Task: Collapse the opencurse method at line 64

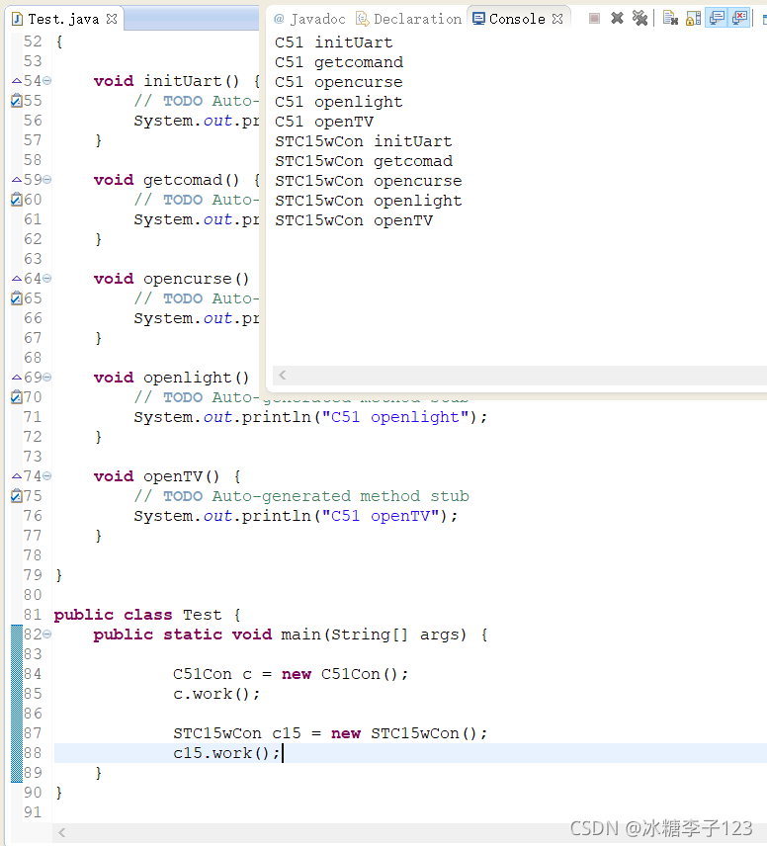Action: tap(47, 279)
